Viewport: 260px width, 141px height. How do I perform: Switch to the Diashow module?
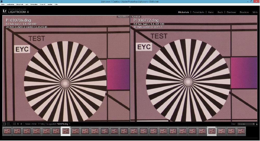pyautogui.click(x=231, y=12)
